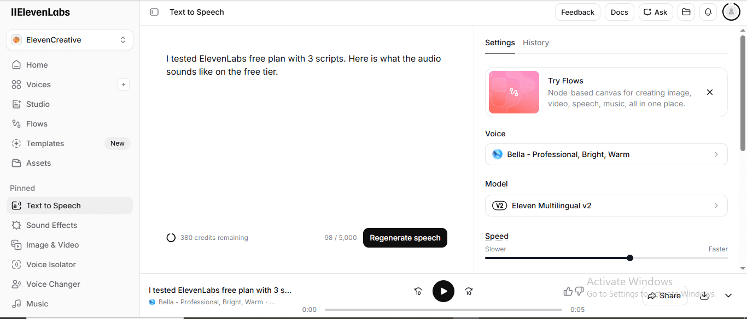Dismiss the Try Flows banner
This screenshot has height=319, width=747.
(710, 92)
